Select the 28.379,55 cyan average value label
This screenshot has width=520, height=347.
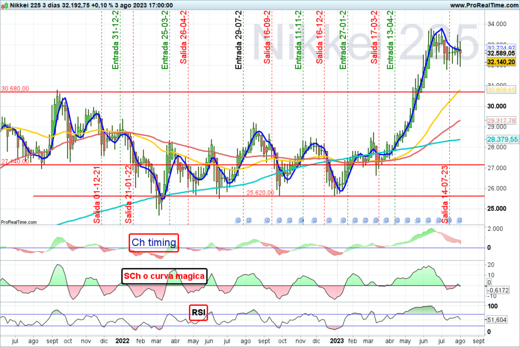pyautogui.click(x=502, y=140)
